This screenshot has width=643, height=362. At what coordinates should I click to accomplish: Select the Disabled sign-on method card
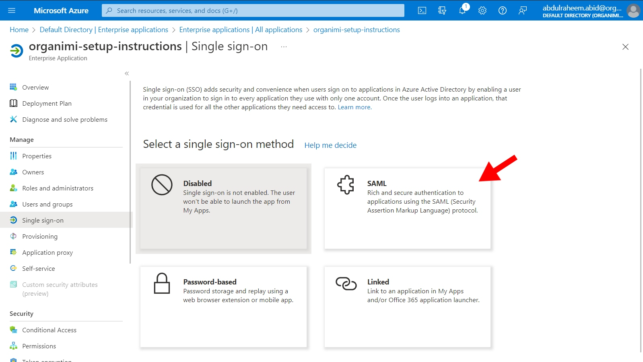(223, 209)
